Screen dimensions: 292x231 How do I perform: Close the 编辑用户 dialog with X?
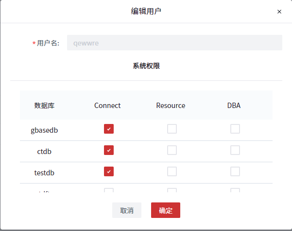(279, 12)
